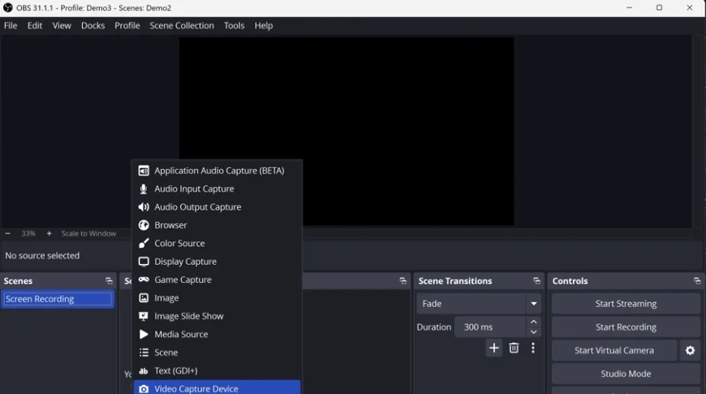
Task: Open transition properties three-dot menu
Action: coord(533,348)
